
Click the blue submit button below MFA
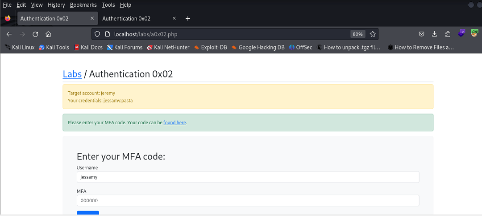tap(88, 213)
